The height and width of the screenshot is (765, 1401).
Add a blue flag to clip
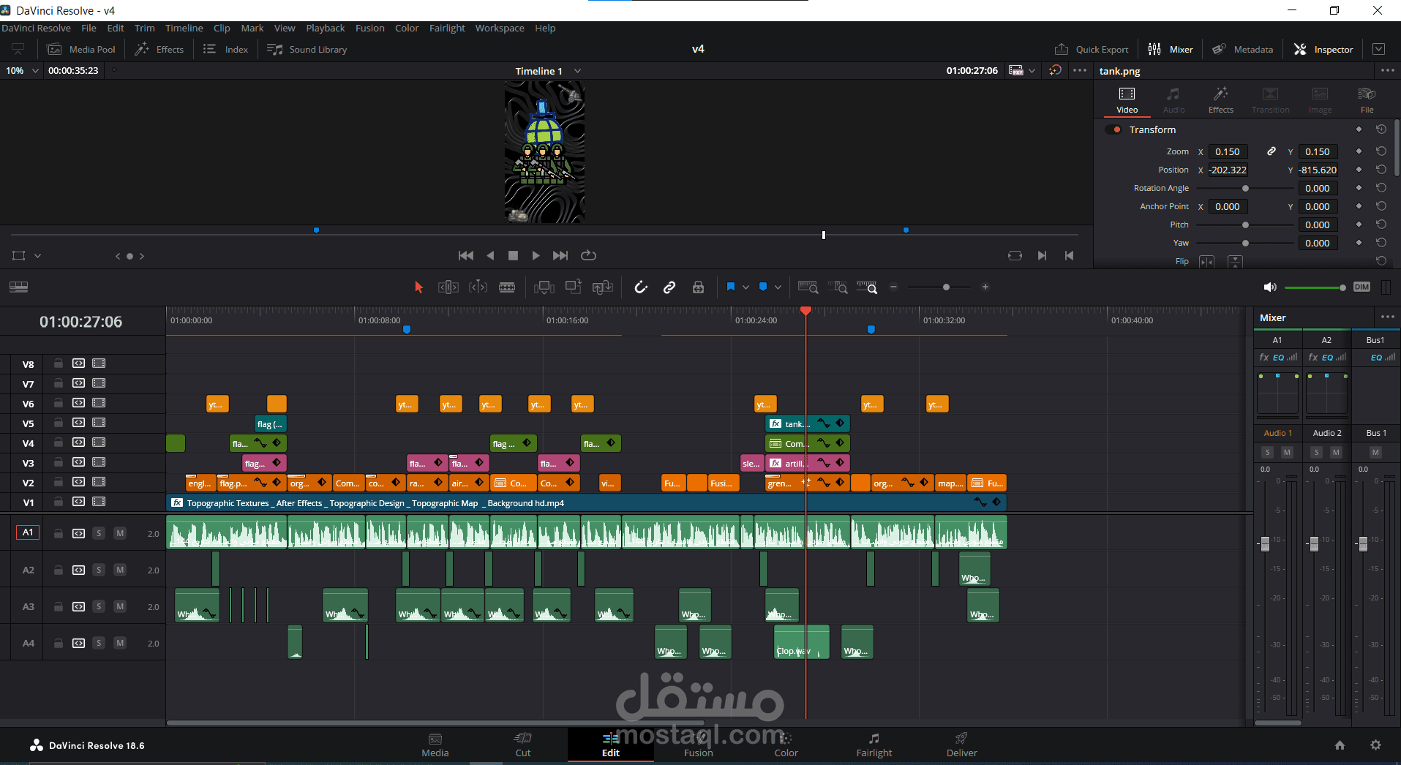coord(731,287)
